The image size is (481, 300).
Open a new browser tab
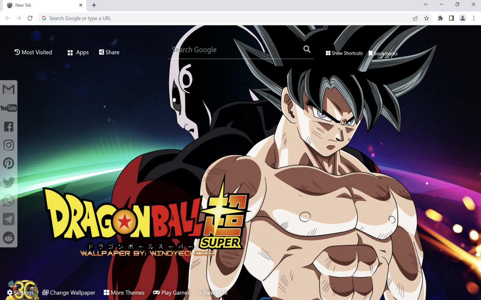[94, 5]
